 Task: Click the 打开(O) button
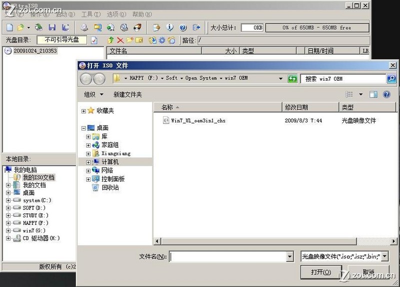coord(321,272)
